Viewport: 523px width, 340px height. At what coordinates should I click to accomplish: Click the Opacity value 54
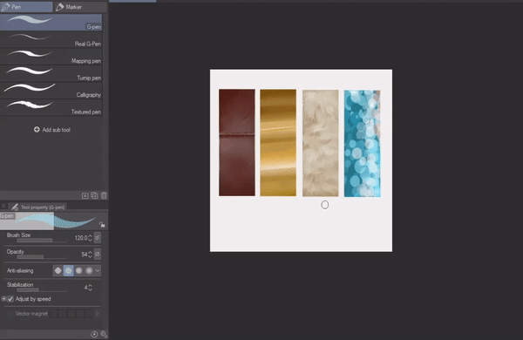pos(85,255)
